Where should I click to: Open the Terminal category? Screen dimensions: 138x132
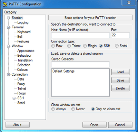[x=18, y=27]
